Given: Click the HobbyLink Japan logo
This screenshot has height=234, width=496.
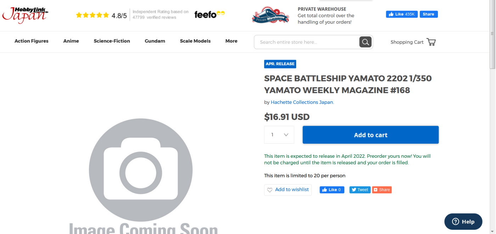Looking at the screenshot, I should point(26,15).
